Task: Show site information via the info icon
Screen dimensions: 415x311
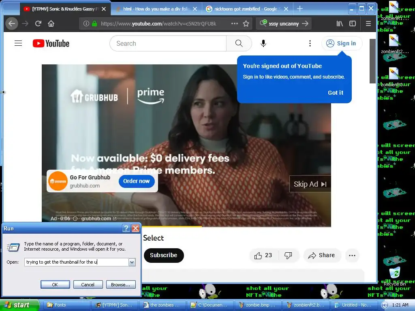Action: point(86,23)
